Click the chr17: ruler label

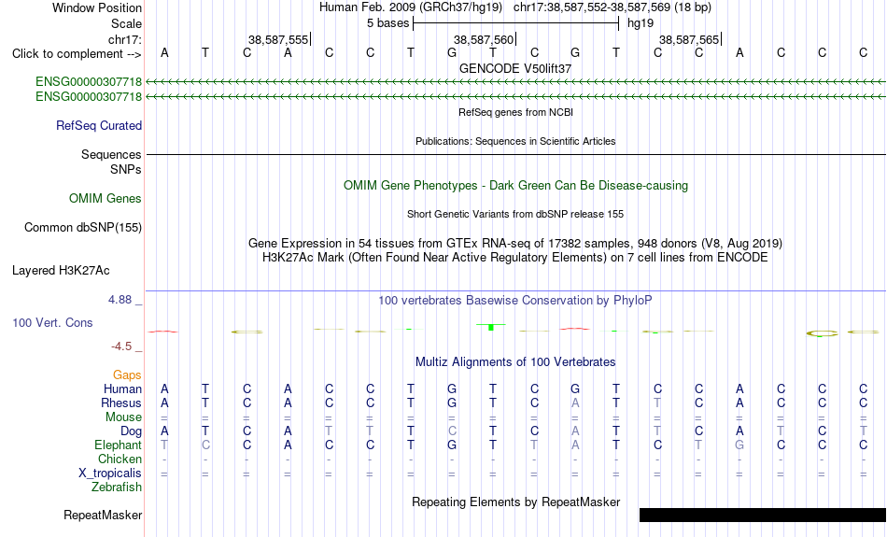pyautogui.click(x=124, y=39)
